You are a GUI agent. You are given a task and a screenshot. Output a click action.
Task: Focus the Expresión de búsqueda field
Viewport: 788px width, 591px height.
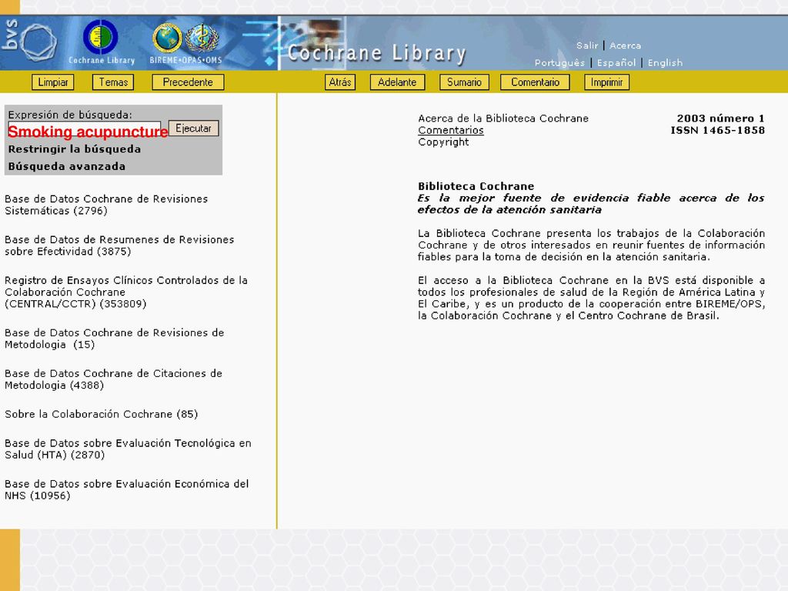tap(85, 129)
